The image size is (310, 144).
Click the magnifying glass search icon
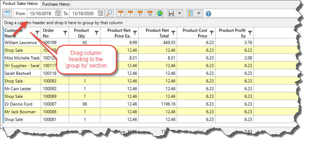coord(109,14)
